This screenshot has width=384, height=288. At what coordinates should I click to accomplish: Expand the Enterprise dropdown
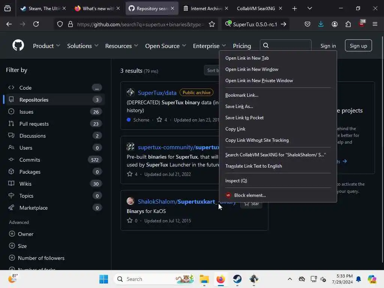tap(209, 46)
